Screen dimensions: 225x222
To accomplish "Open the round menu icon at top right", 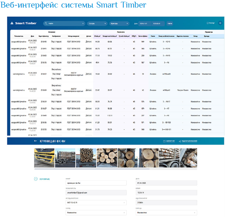I will [x=220, y=23].
